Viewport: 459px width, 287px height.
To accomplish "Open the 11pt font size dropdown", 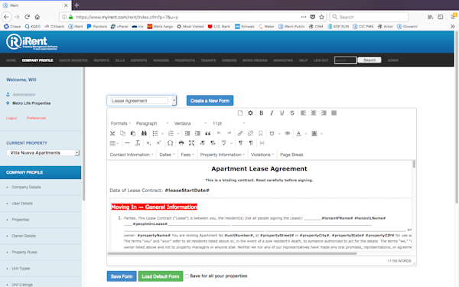I will (x=228, y=123).
